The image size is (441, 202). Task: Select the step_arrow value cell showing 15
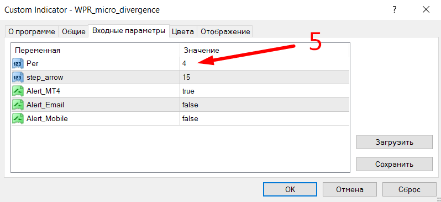(x=265, y=77)
